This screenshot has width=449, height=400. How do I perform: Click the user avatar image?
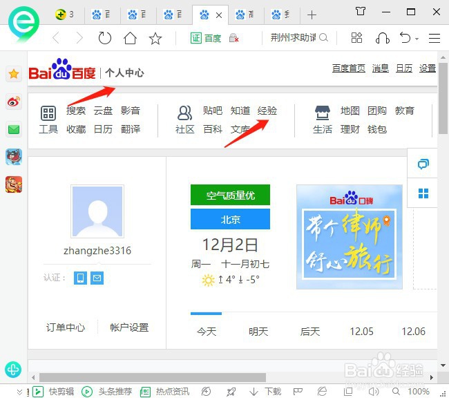coord(97,211)
